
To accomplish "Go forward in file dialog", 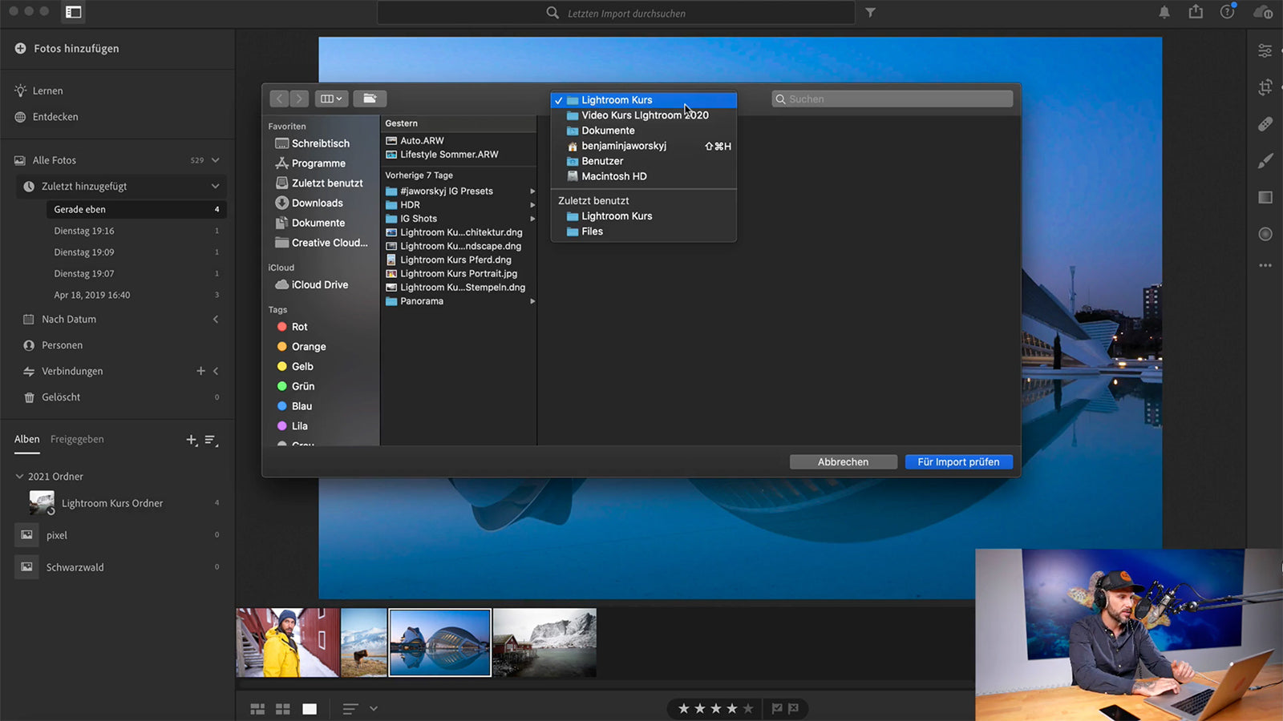I will pos(299,99).
